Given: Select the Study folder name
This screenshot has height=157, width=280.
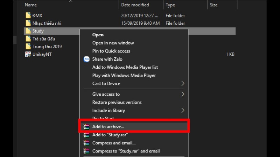Looking at the screenshot, I should (x=38, y=31).
